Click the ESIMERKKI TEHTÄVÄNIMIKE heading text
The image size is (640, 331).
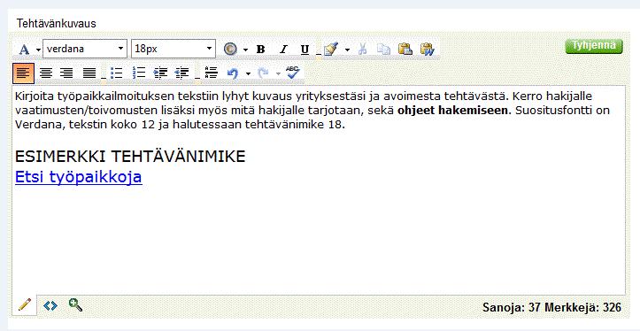tap(130, 157)
